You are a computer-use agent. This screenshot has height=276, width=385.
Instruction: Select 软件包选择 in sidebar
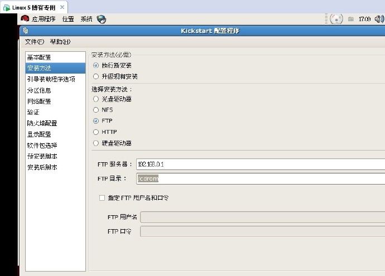[55, 145]
